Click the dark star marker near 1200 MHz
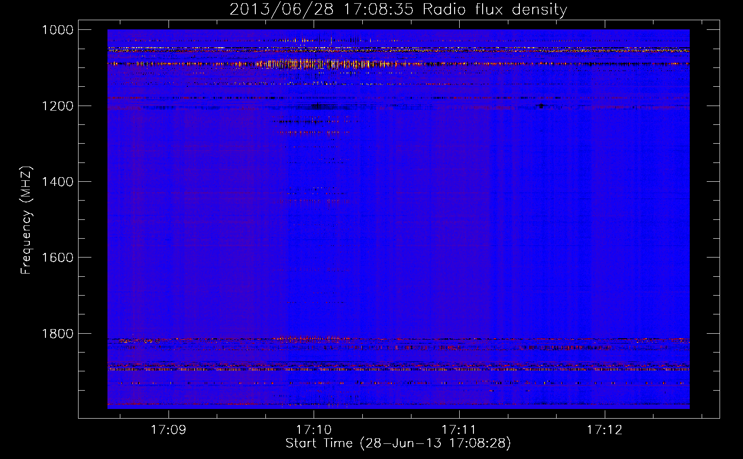Image resolution: width=743 pixels, height=459 pixels. tap(541, 106)
